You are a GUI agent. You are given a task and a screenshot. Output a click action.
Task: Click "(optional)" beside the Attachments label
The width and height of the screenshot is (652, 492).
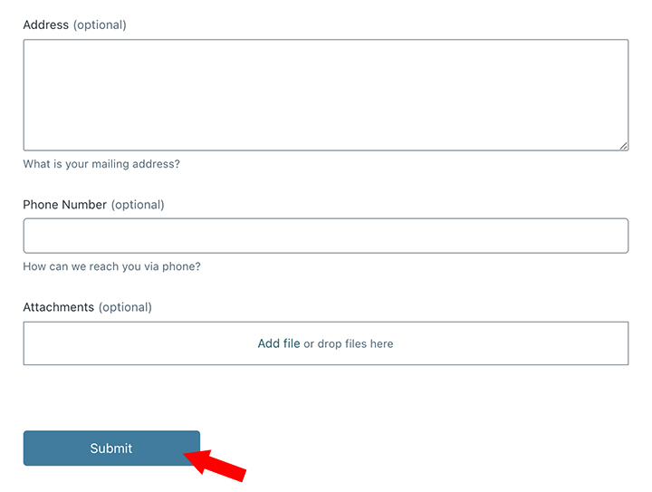click(x=125, y=307)
